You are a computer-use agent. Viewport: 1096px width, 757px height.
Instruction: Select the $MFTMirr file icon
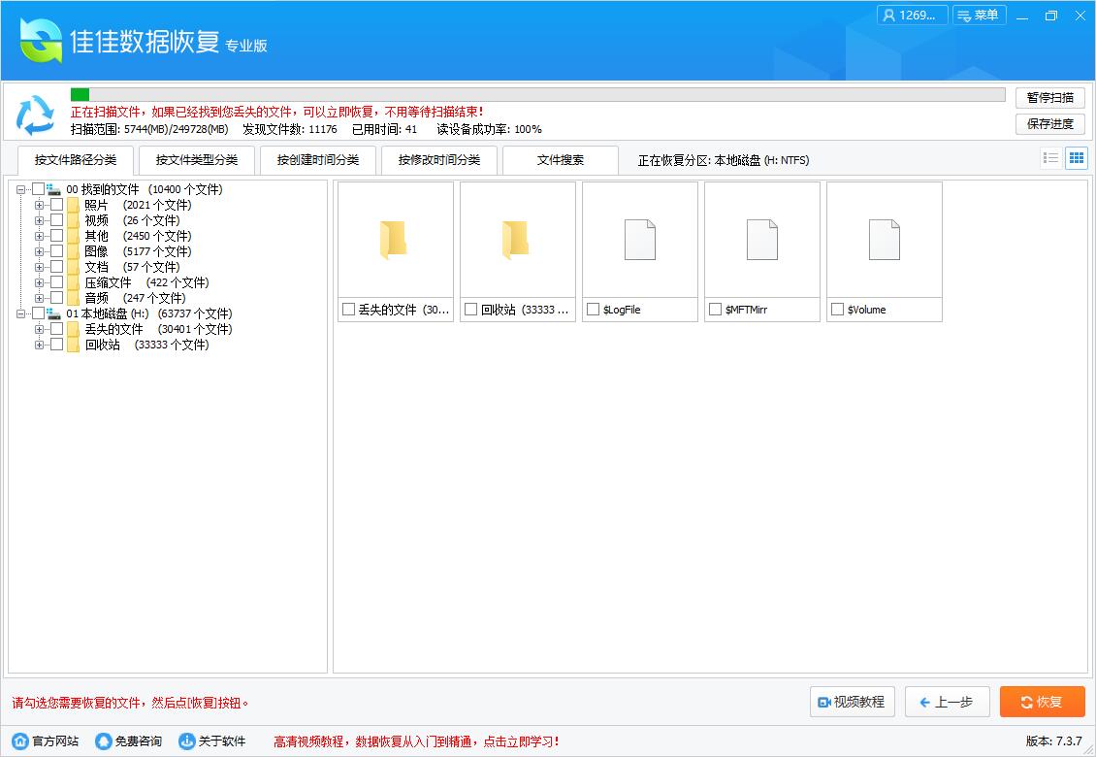762,240
